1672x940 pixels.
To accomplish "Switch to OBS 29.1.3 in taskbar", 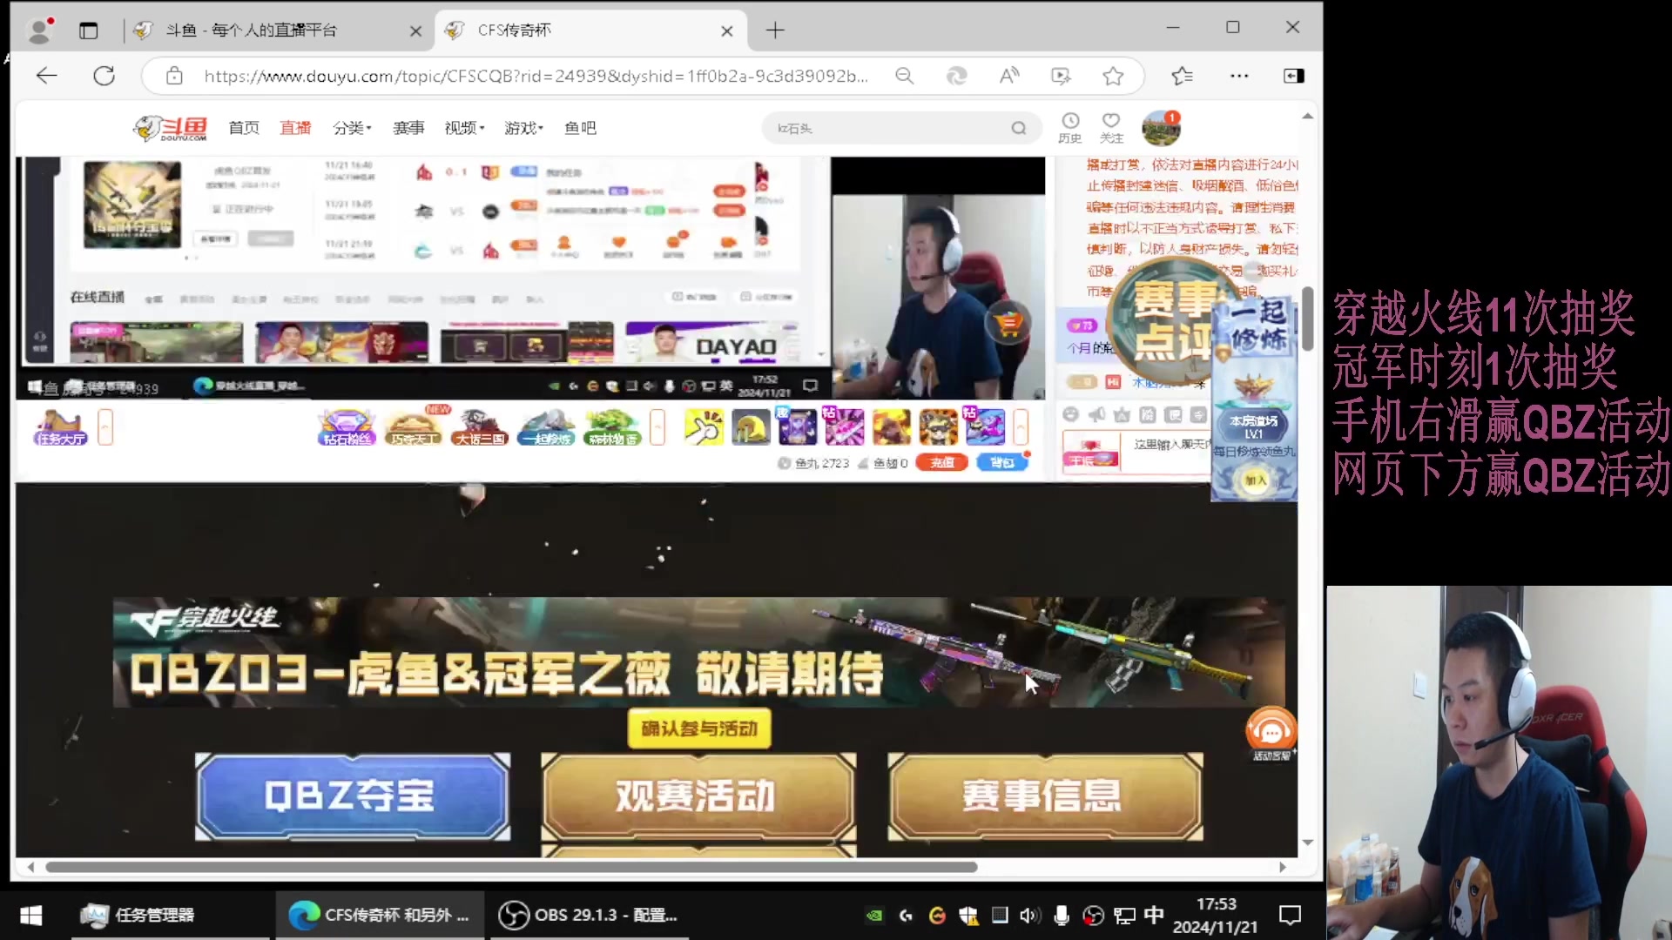I will click(590, 916).
